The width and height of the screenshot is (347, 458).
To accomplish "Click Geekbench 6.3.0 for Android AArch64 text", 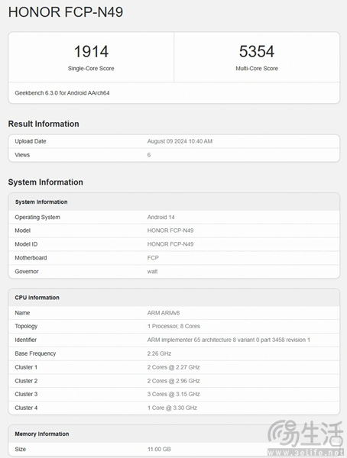I will 62,93.
